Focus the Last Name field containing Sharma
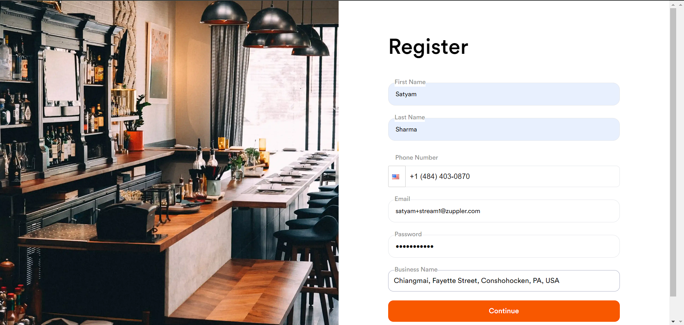 click(x=504, y=129)
